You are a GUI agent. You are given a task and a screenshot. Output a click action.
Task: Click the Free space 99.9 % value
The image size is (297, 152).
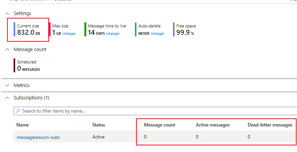185,32
